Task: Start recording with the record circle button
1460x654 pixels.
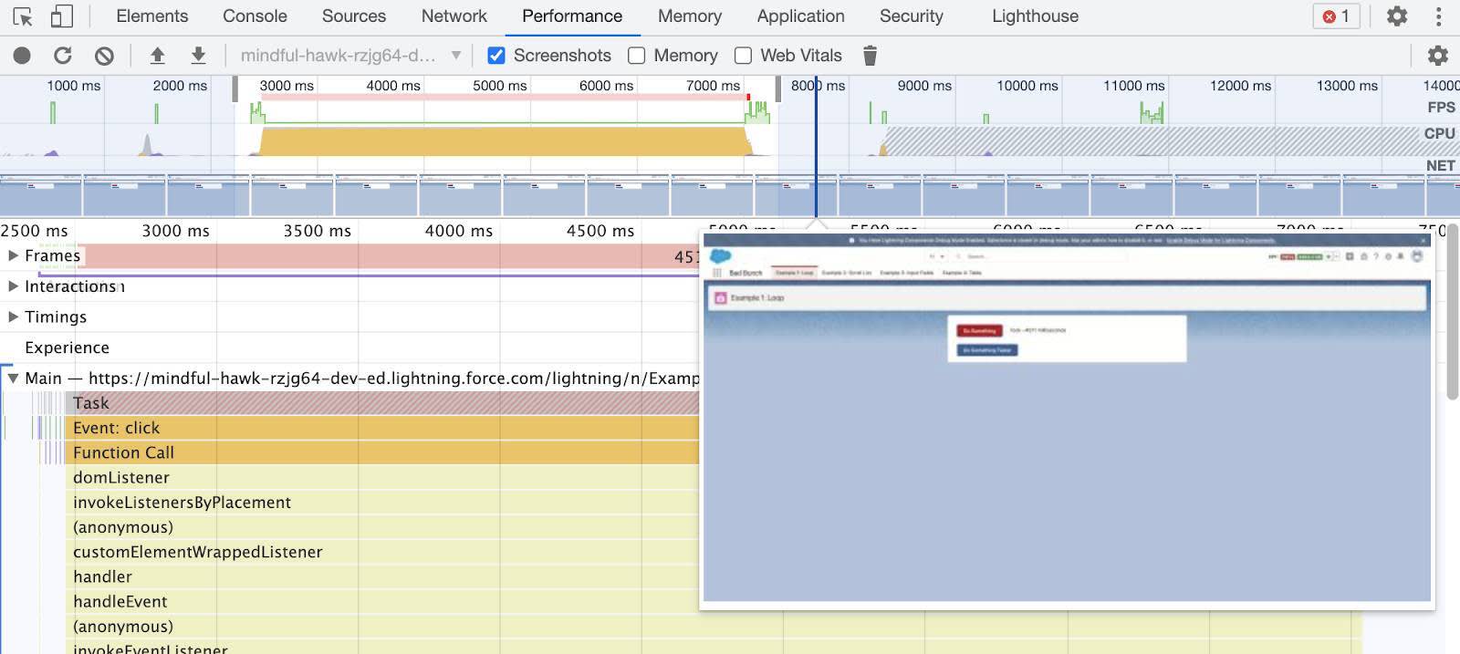Action: (22, 56)
